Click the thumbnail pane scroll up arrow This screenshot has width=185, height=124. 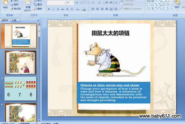point(39,24)
